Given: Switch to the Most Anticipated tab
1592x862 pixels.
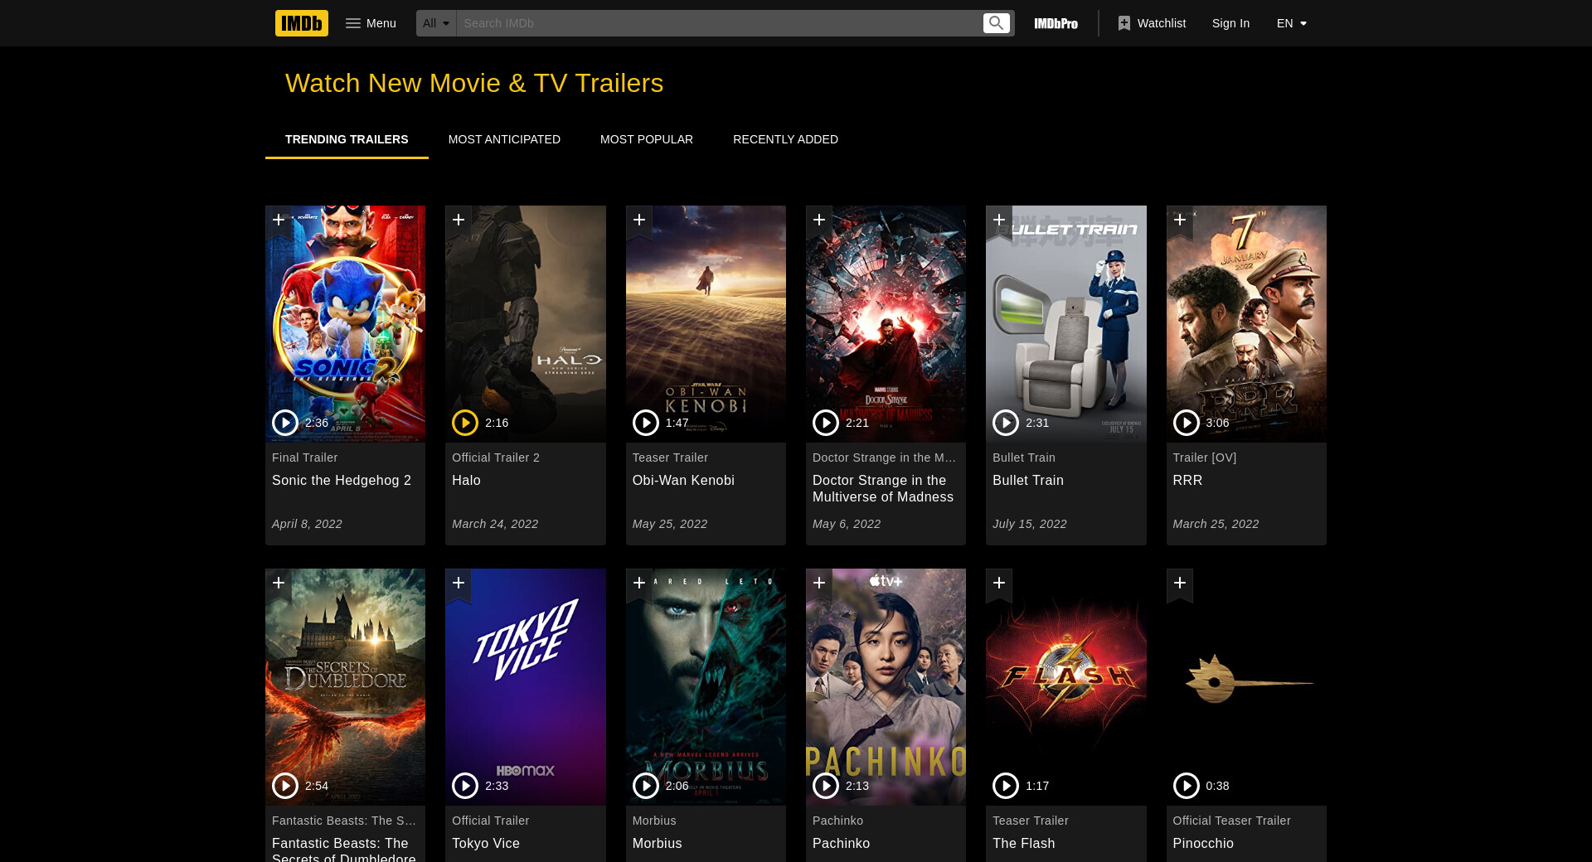Looking at the screenshot, I should click(x=504, y=139).
